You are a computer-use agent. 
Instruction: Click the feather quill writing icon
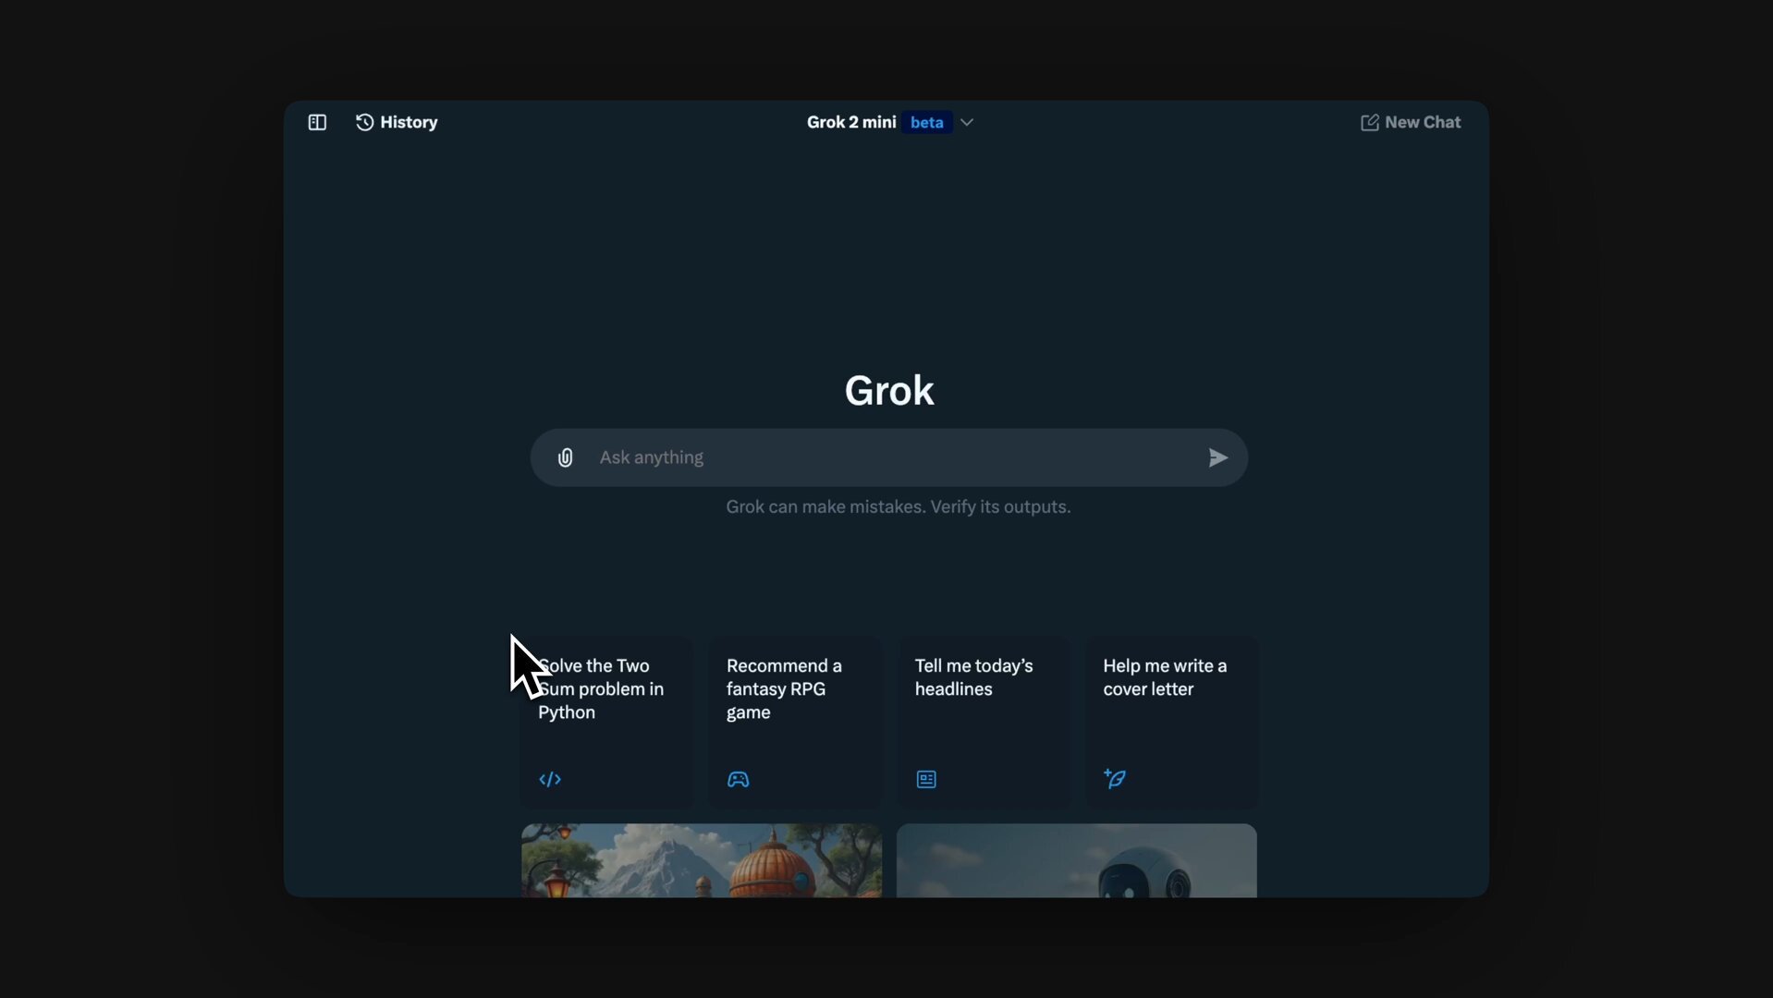pos(1115,778)
